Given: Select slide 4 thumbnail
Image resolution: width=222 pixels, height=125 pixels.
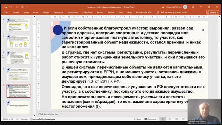Looking at the screenshot, I should click(18, 58).
